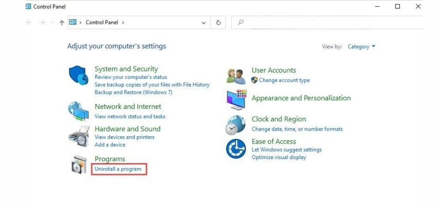The width and height of the screenshot is (438, 205).
Task: Open Appearance and Personalization category
Action: [x=301, y=98]
